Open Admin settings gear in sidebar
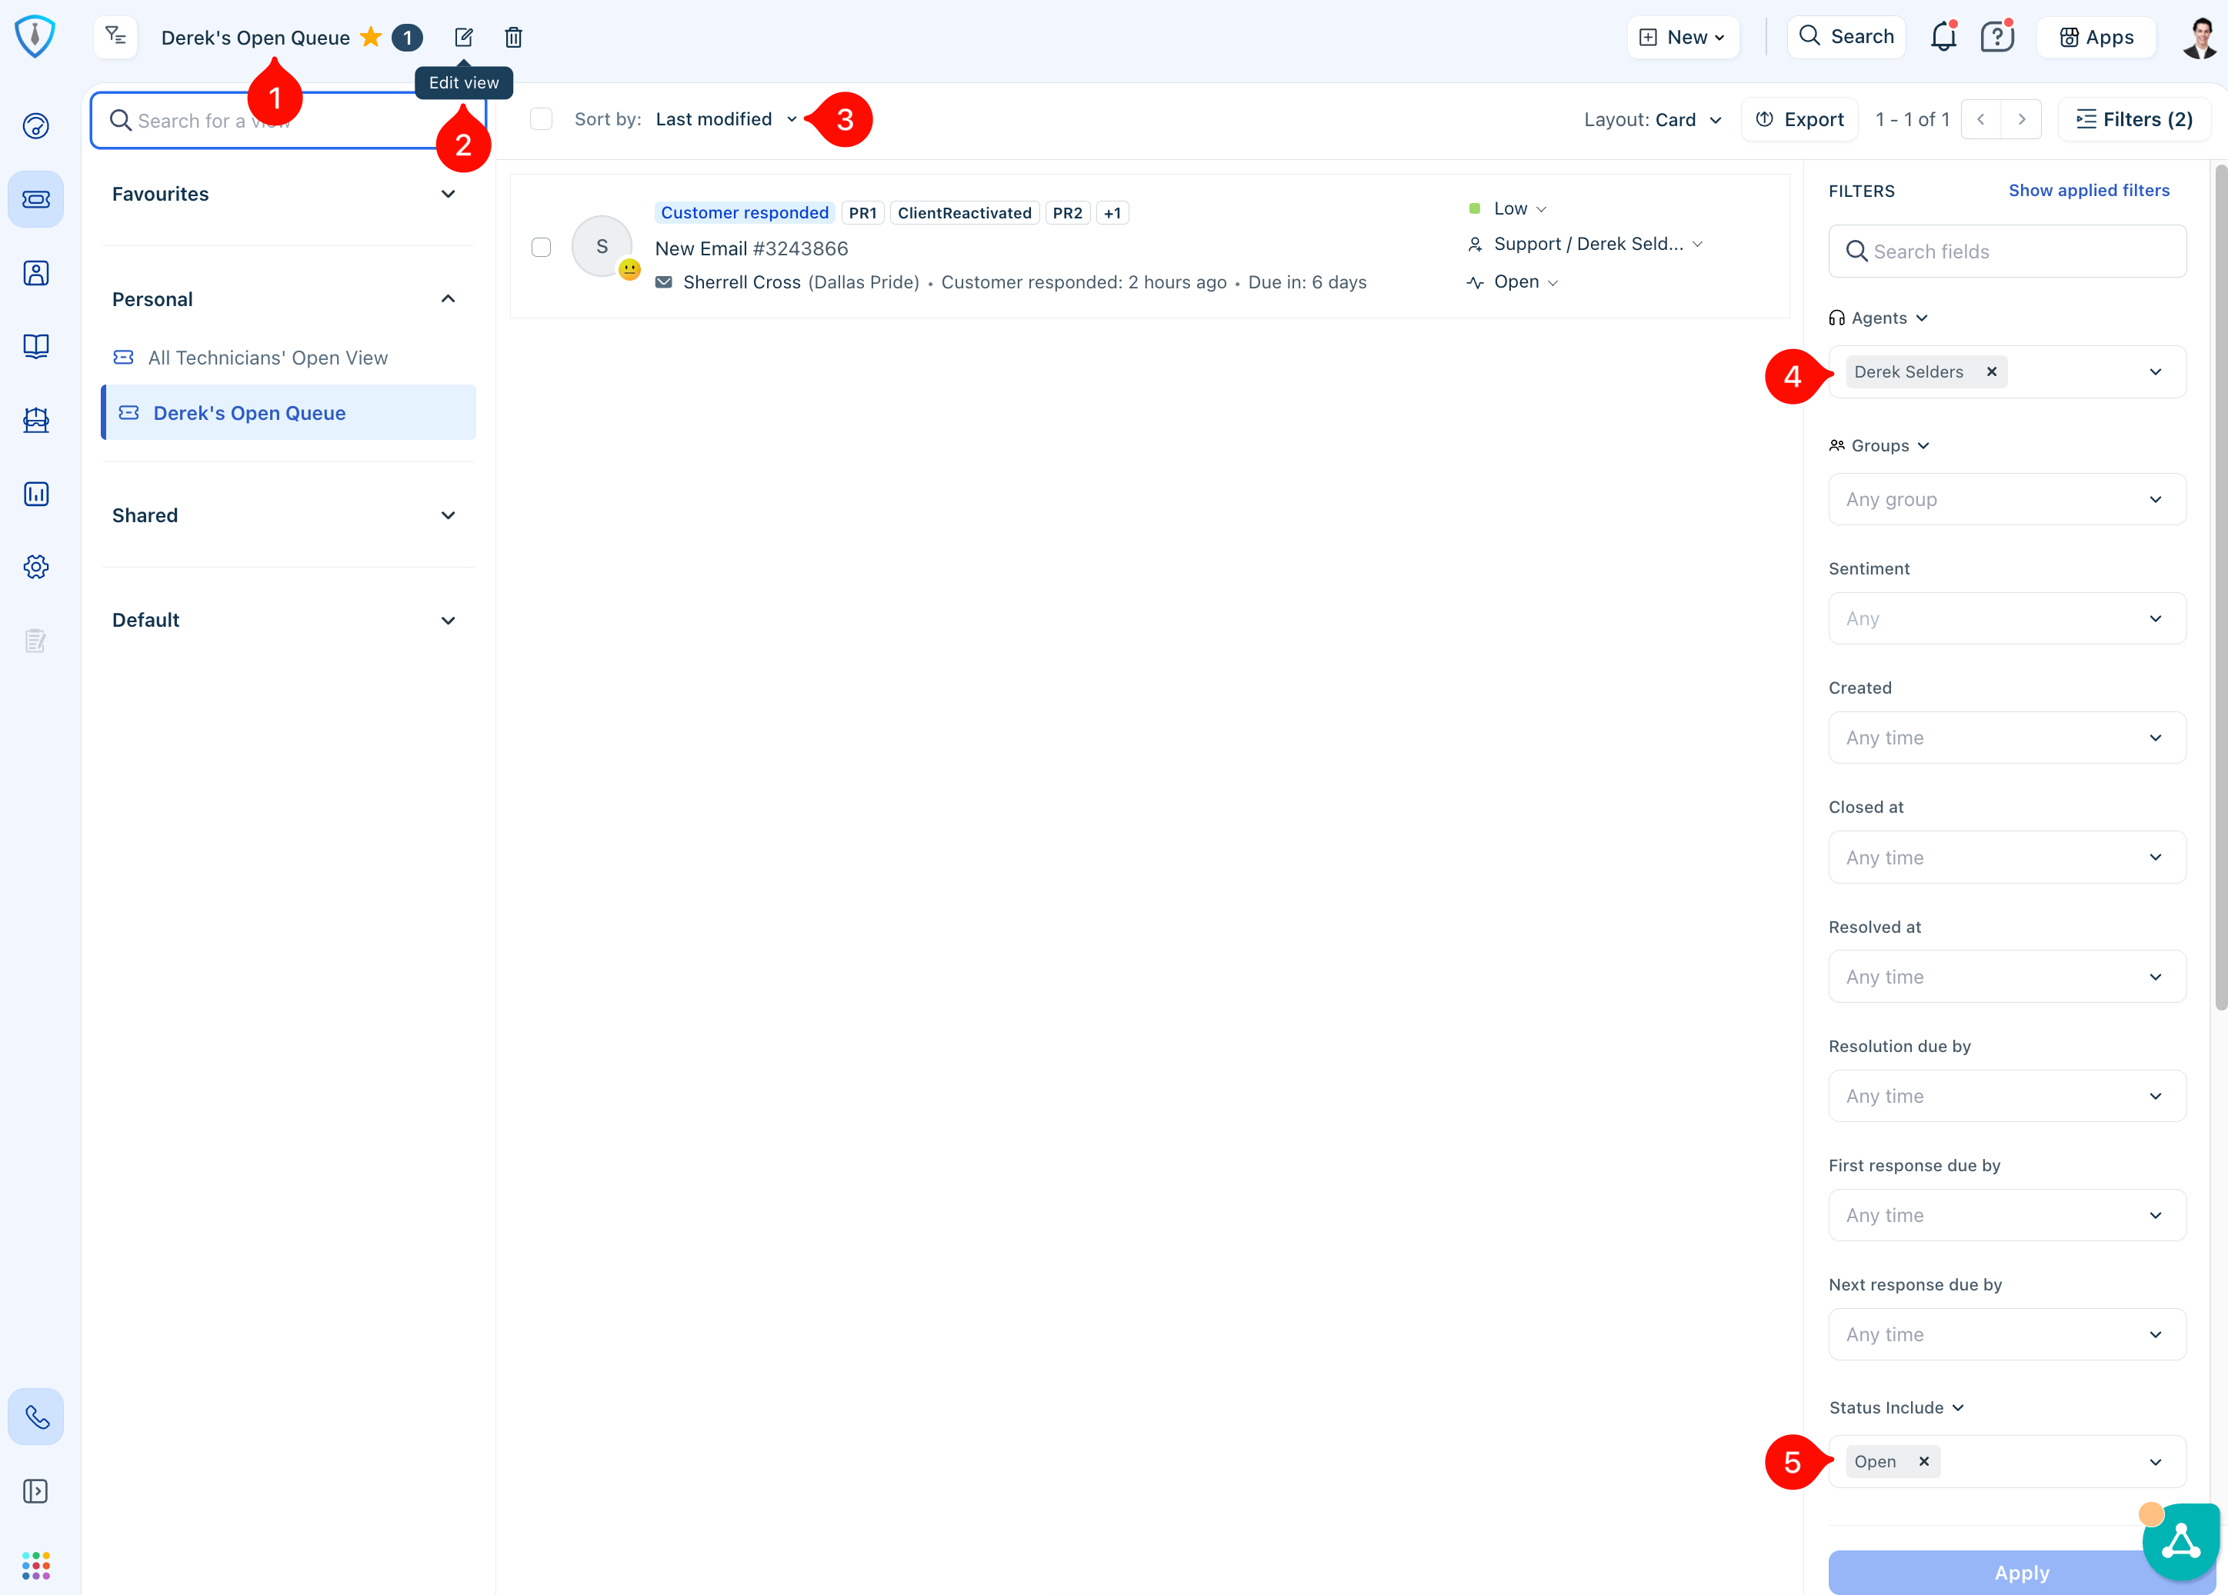Viewport: 2228px width, 1595px height. click(x=36, y=567)
